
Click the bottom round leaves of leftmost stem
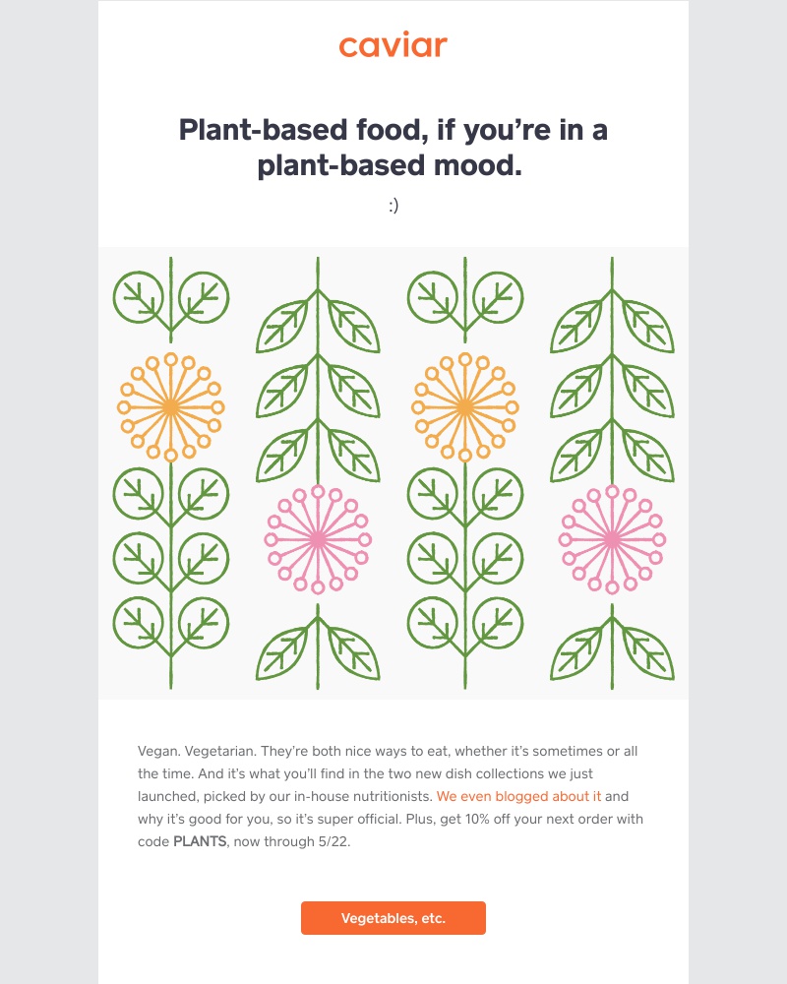pos(170,625)
